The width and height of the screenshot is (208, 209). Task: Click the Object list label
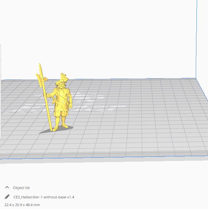pos(21,188)
